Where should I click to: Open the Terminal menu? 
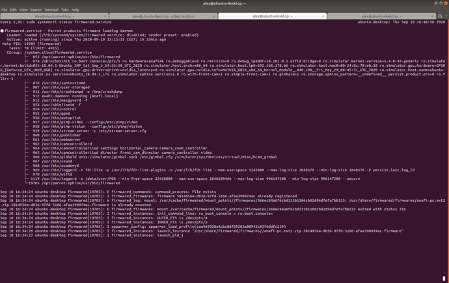(51, 10)
